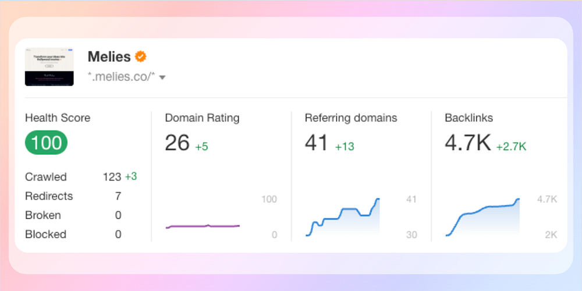
Task: Select the Blocked row label
Action: click(45, 235)
